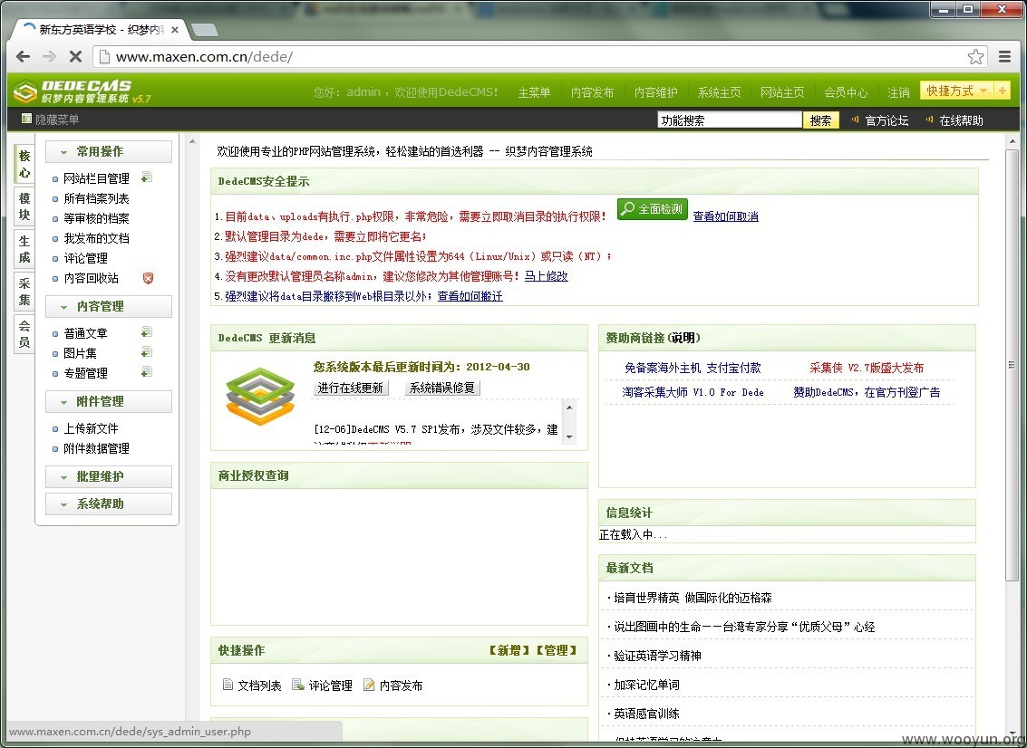
Task: Click 【新增】 in 快捷操作 header
Action: click(509, 650)
